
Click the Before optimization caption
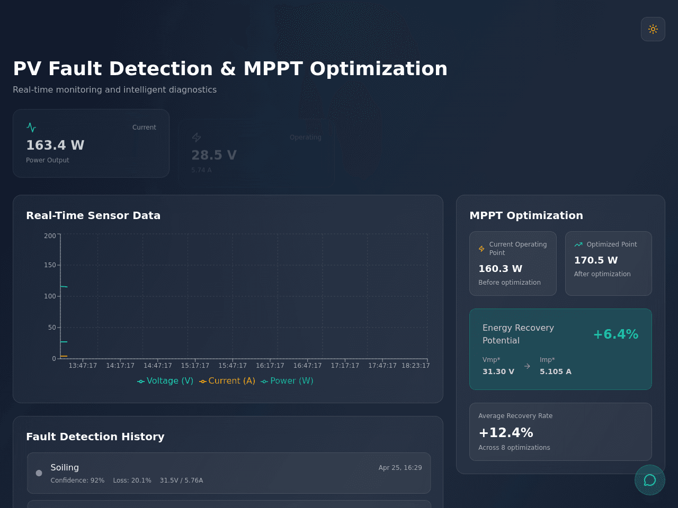[x=510, y=283]
